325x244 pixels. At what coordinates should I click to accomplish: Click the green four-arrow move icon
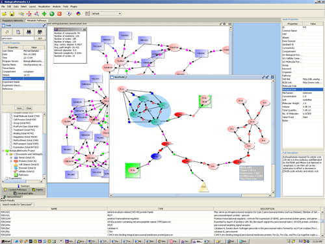tap(44, 14)
